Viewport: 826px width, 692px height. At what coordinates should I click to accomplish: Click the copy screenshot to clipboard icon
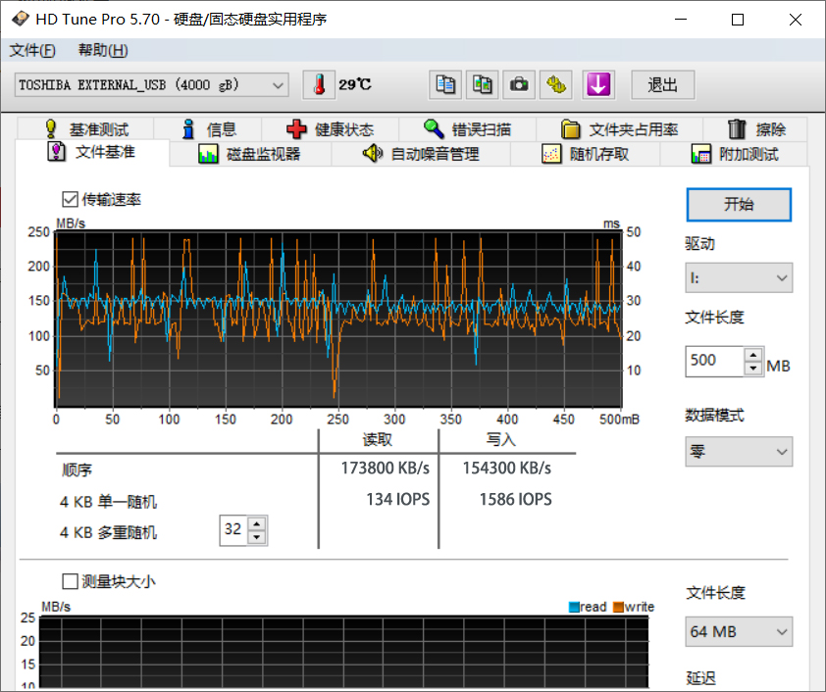[483, 84]
